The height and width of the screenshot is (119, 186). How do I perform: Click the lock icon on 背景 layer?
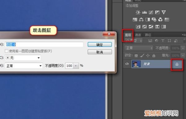pyautogui.click(x=177, y=64)
